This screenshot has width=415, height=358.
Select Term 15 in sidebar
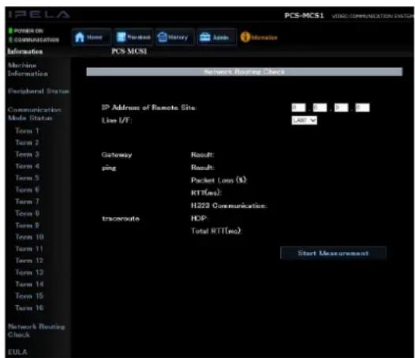tap(29, 296)
